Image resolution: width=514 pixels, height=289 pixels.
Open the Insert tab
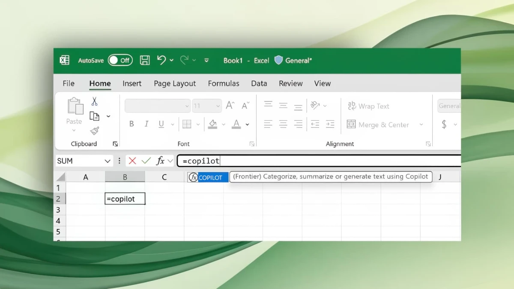coord(132,83)
